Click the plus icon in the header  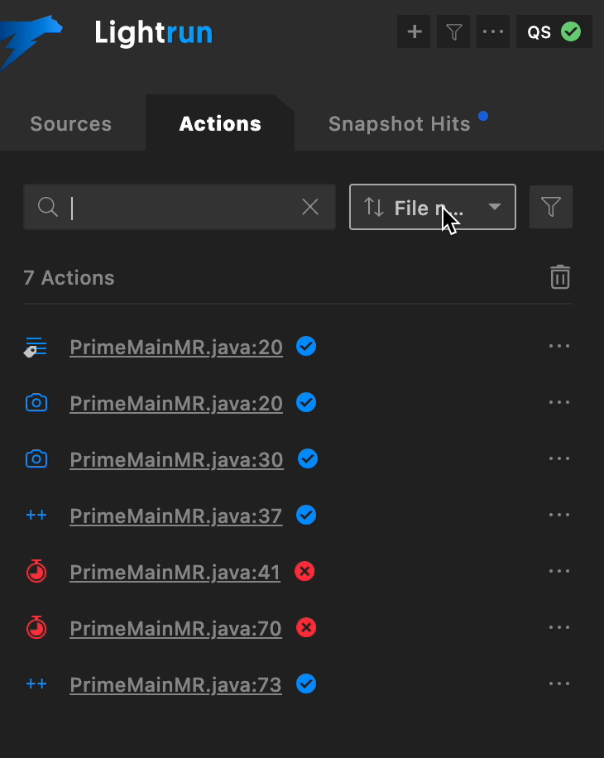pyautogui.click(x=415, y=32)
